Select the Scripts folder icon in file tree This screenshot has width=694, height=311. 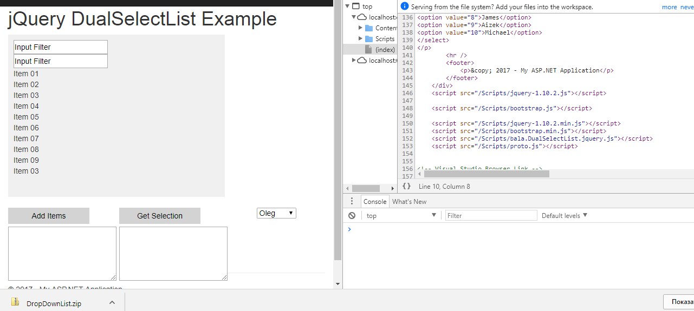(x=369, y=39)
